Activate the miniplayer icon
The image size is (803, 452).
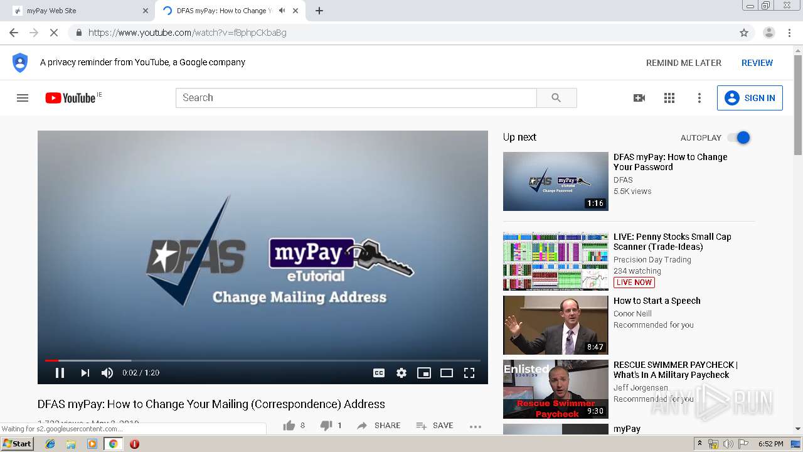click(424, 373)
